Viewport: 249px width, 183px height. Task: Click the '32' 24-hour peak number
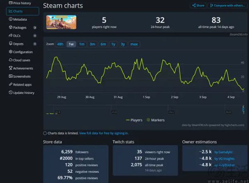[160, 20]
